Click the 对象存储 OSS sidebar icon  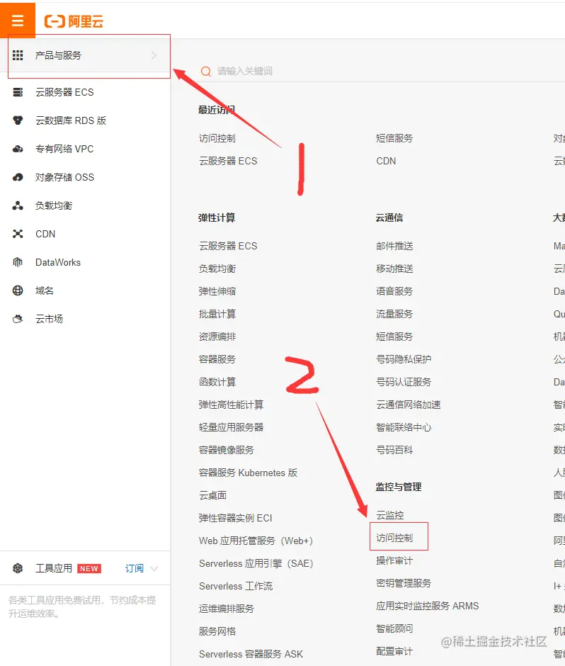click(x=18, y=177)
